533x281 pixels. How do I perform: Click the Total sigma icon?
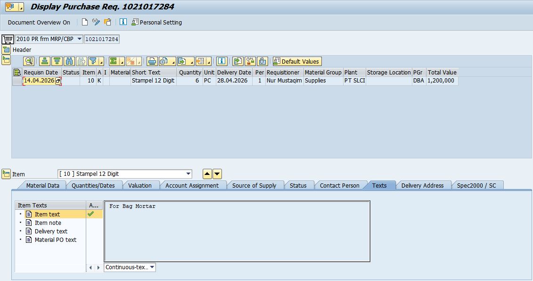click(113, 61)
